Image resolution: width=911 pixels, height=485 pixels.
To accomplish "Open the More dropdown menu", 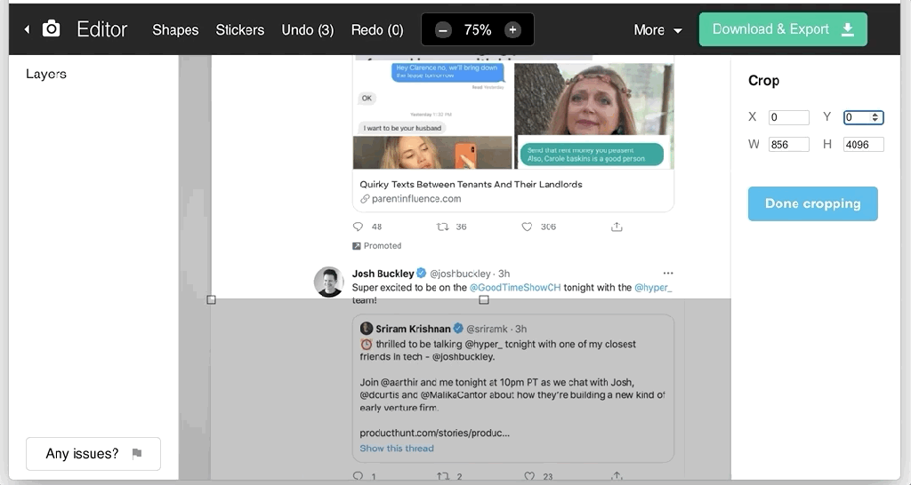I will click(x=657, y=29).
